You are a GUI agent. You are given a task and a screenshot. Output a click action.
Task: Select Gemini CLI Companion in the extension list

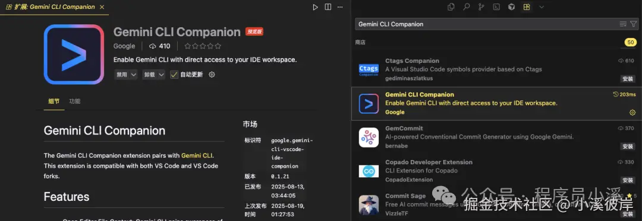coord(496,104)
